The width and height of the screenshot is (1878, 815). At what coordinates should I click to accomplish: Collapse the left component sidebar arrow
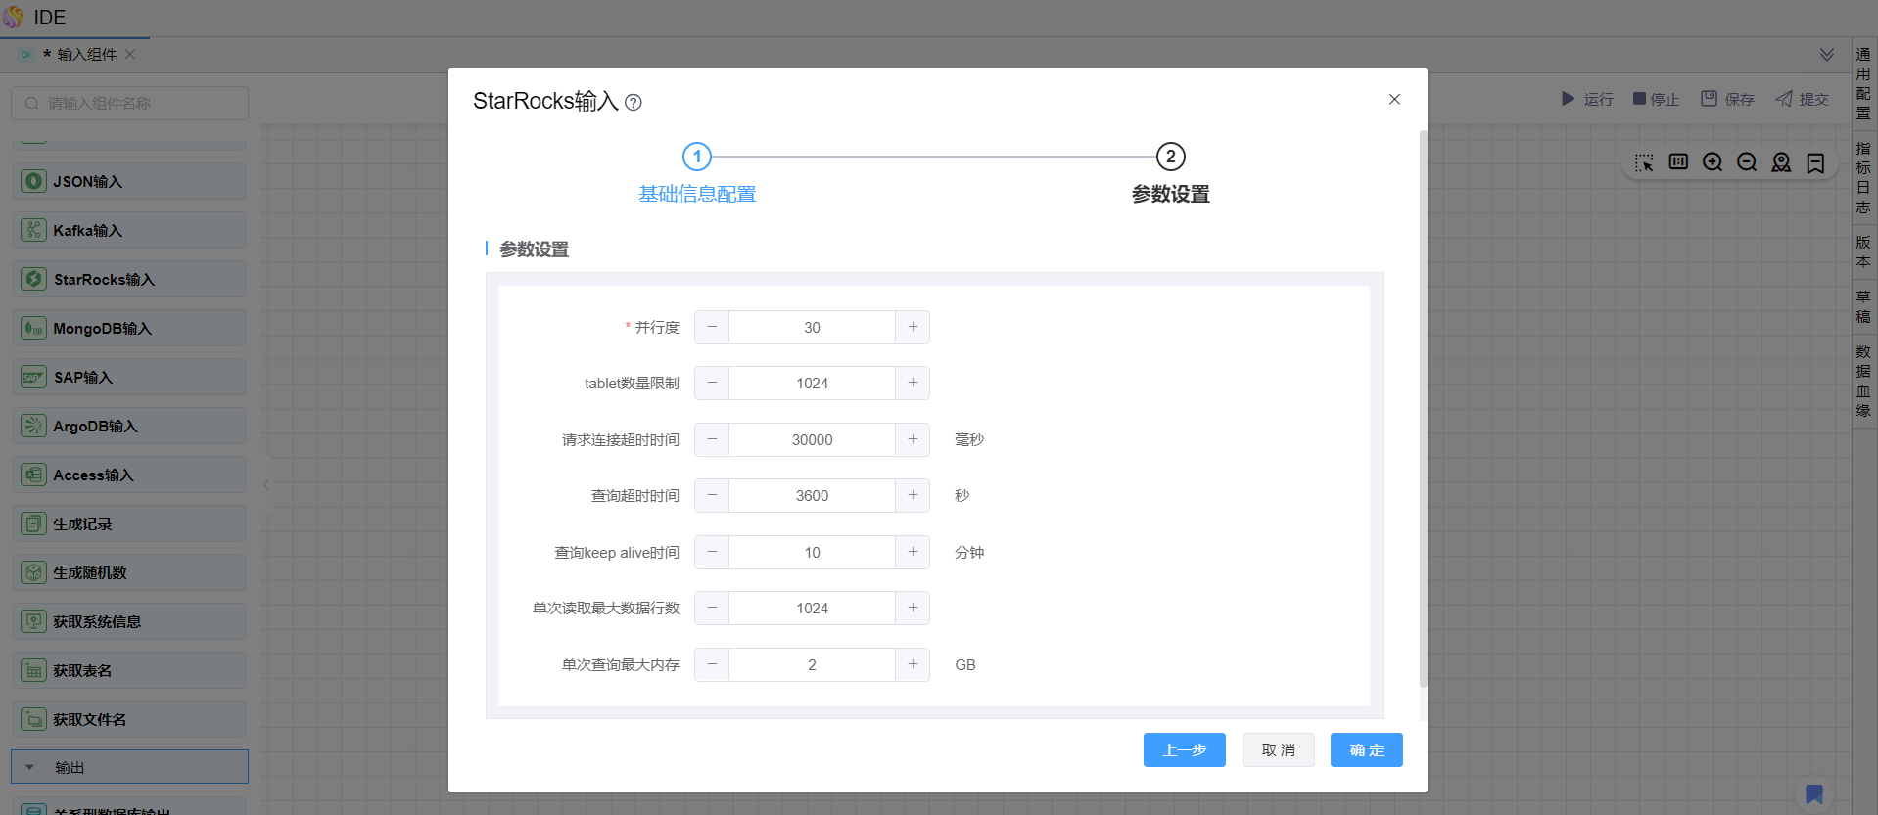[265, 484]
